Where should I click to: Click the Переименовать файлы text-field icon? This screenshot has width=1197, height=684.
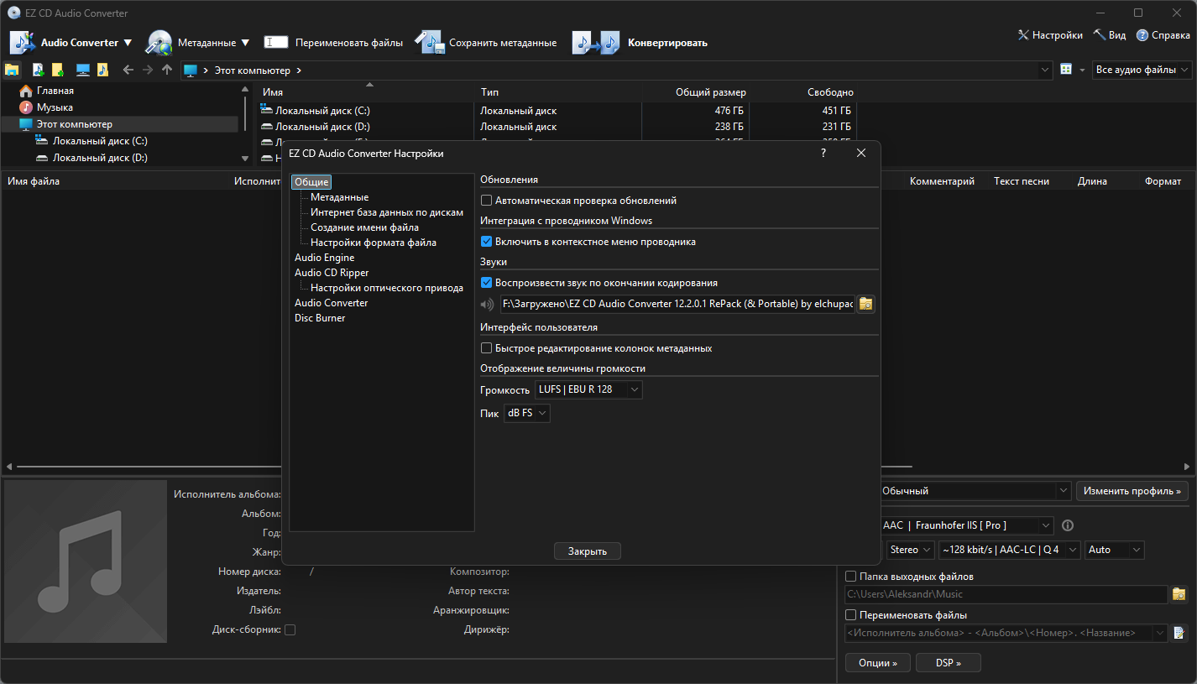tap(276, 42)
